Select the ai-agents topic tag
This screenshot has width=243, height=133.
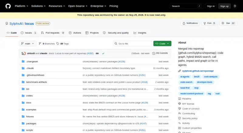click(185, 77)
